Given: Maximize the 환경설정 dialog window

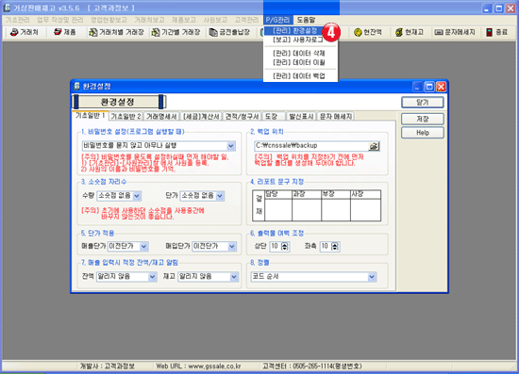Looking at the screenshot, I should click(429, 87).
